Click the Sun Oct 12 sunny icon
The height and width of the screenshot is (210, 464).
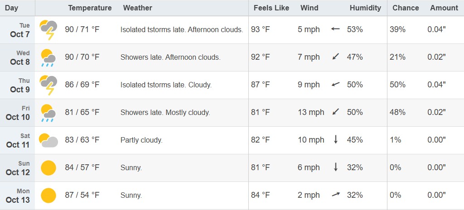[x=48, y=168]
